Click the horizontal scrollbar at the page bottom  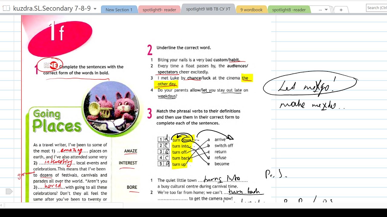63,206
